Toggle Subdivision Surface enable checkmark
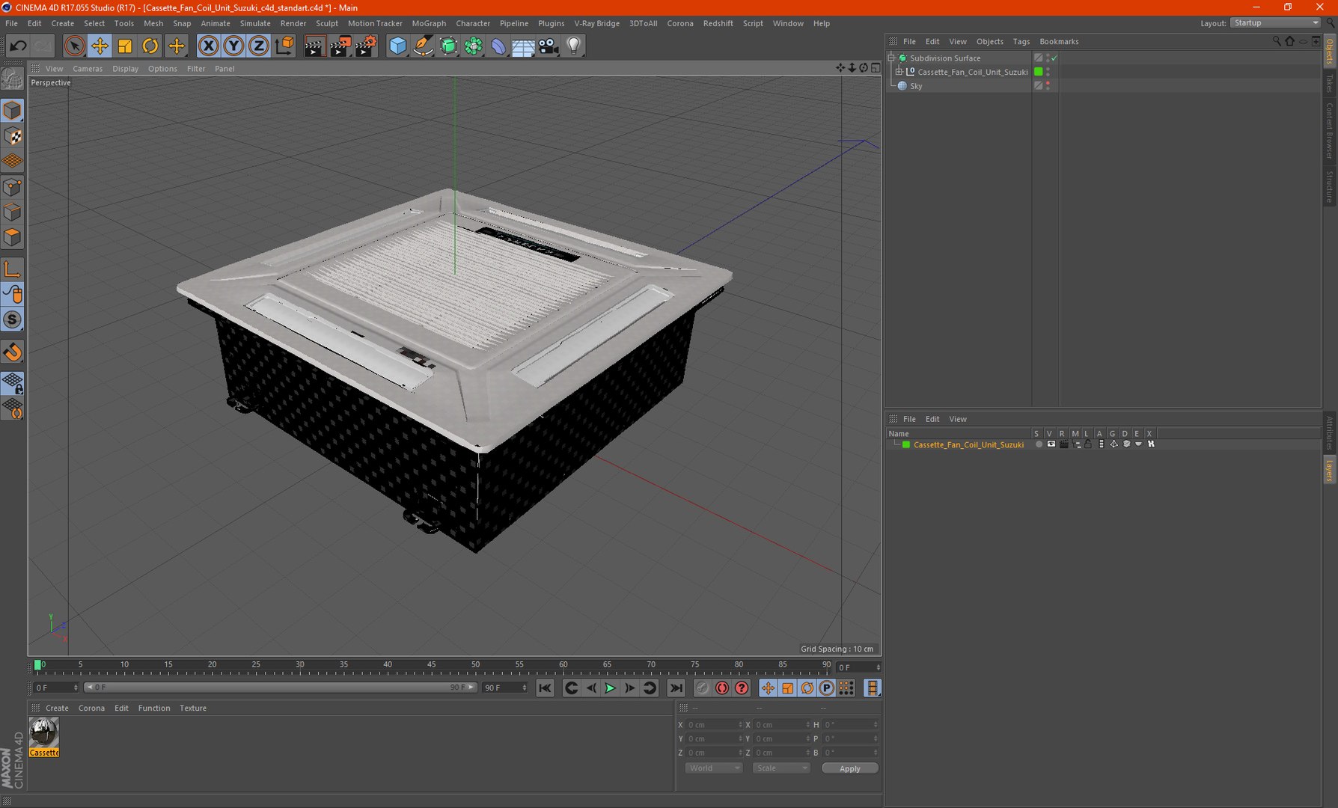 tap(1054, 58)
